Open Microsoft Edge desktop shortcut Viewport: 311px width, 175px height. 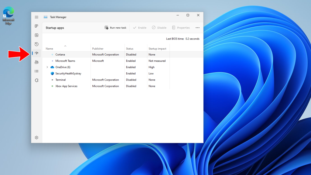click(8, 15)
